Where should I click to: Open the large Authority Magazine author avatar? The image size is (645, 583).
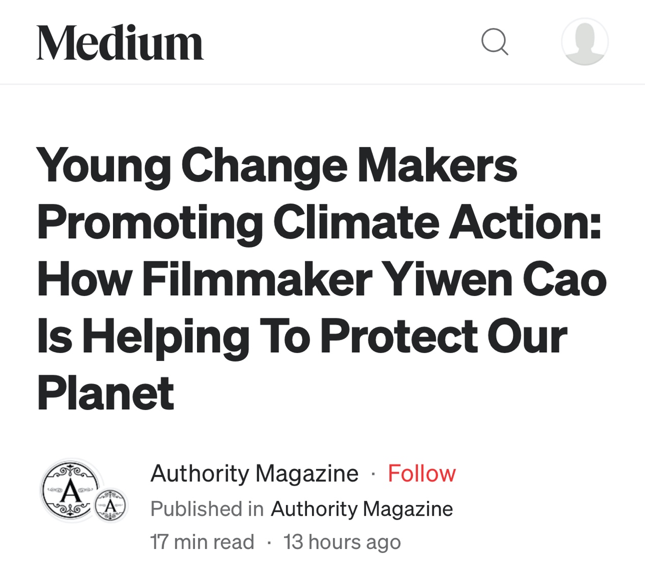71,491
